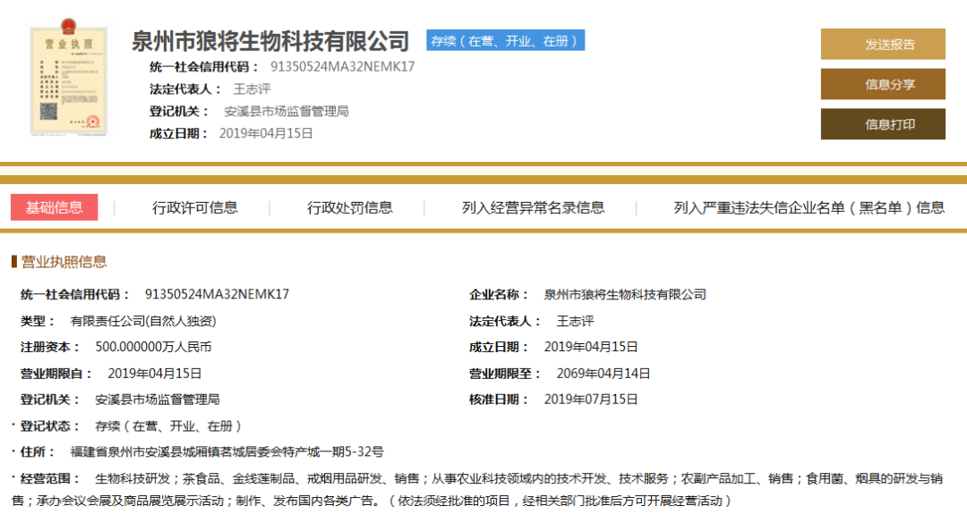Viewport: 967px width, 514px height.
Task: Click the 核准日期 value 2019年07月15日
Action: (x=591, y=400)
